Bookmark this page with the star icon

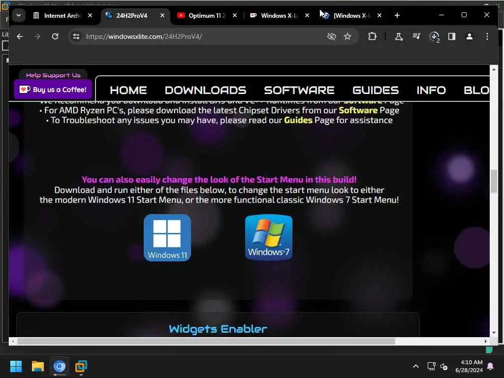(347, 36)
